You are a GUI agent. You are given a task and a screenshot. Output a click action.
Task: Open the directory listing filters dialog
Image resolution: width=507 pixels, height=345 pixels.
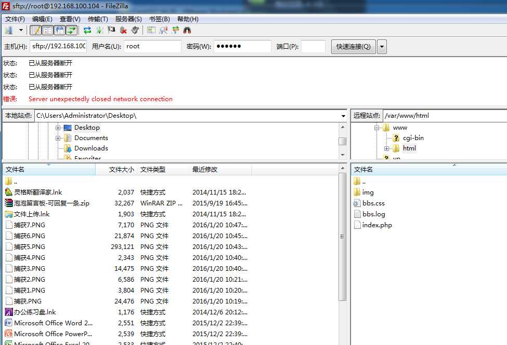point(151,30)
